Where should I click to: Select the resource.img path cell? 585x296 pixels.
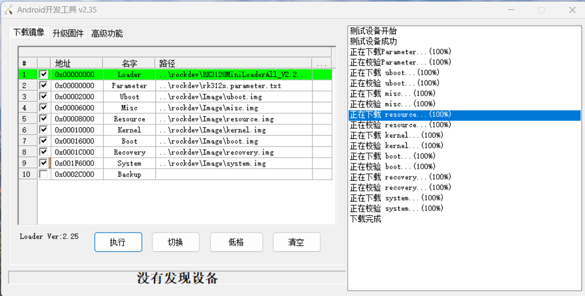(234, 119)
